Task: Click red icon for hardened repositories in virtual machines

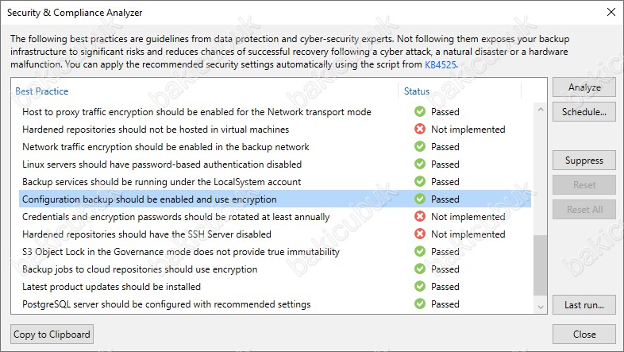Action: [x=419, y=129]
